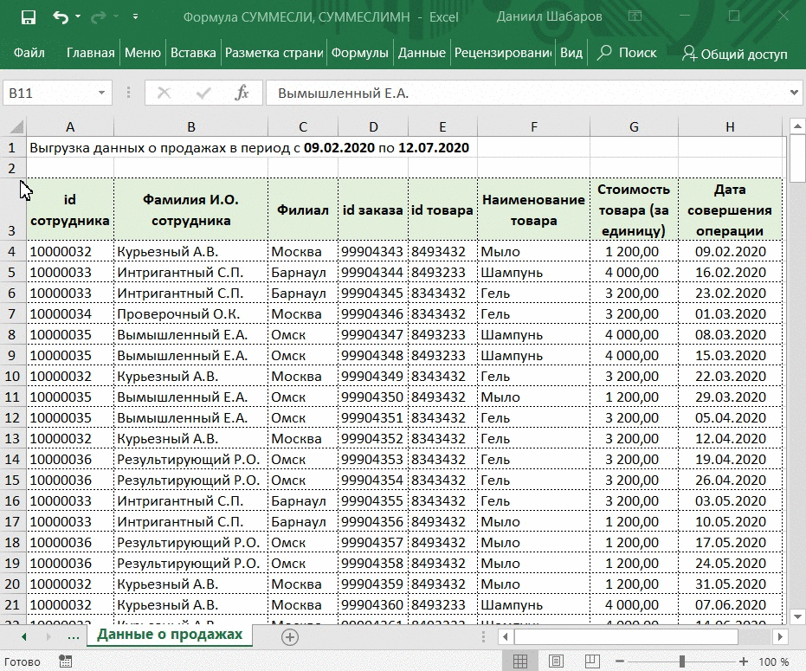Add a new sheet with the plus button
The image size is (806, 671).
[x=290, y=637]
